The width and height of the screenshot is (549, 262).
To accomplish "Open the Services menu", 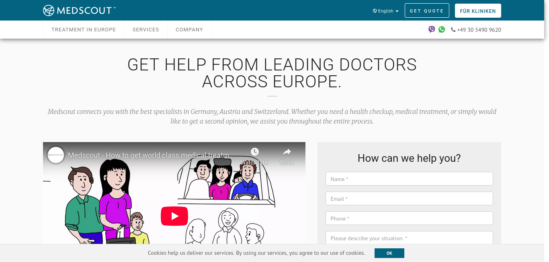I will [146, 30].
